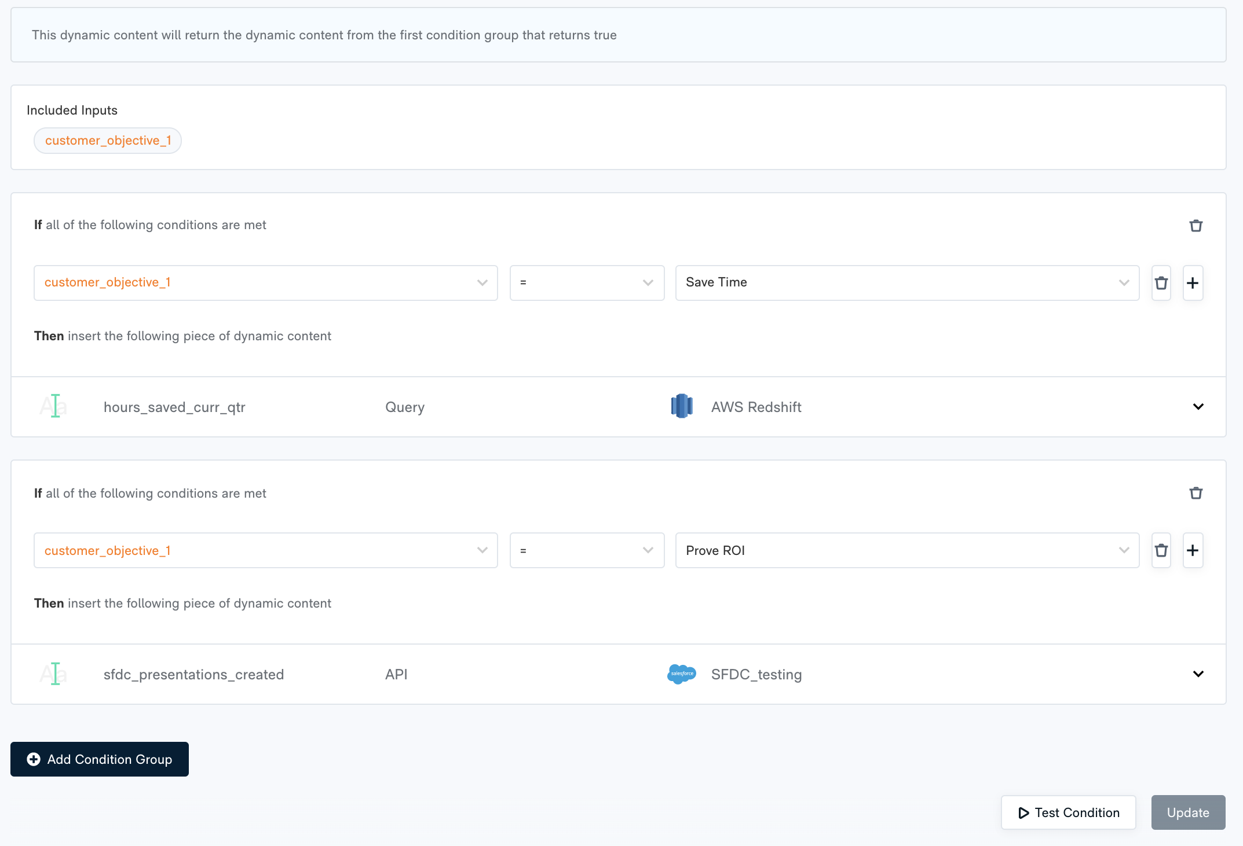Remove the Prove ROI condition row

[1161, 550]
